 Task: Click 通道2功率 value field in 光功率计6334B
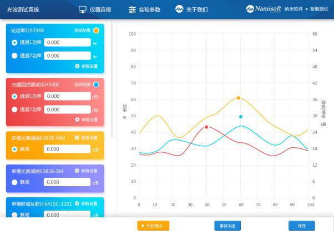click(67, 56)
